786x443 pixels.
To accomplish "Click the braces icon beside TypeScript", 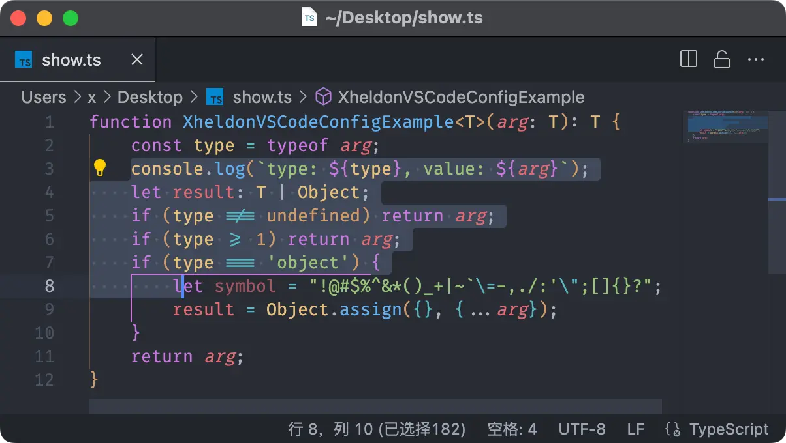I will (673, 429).
